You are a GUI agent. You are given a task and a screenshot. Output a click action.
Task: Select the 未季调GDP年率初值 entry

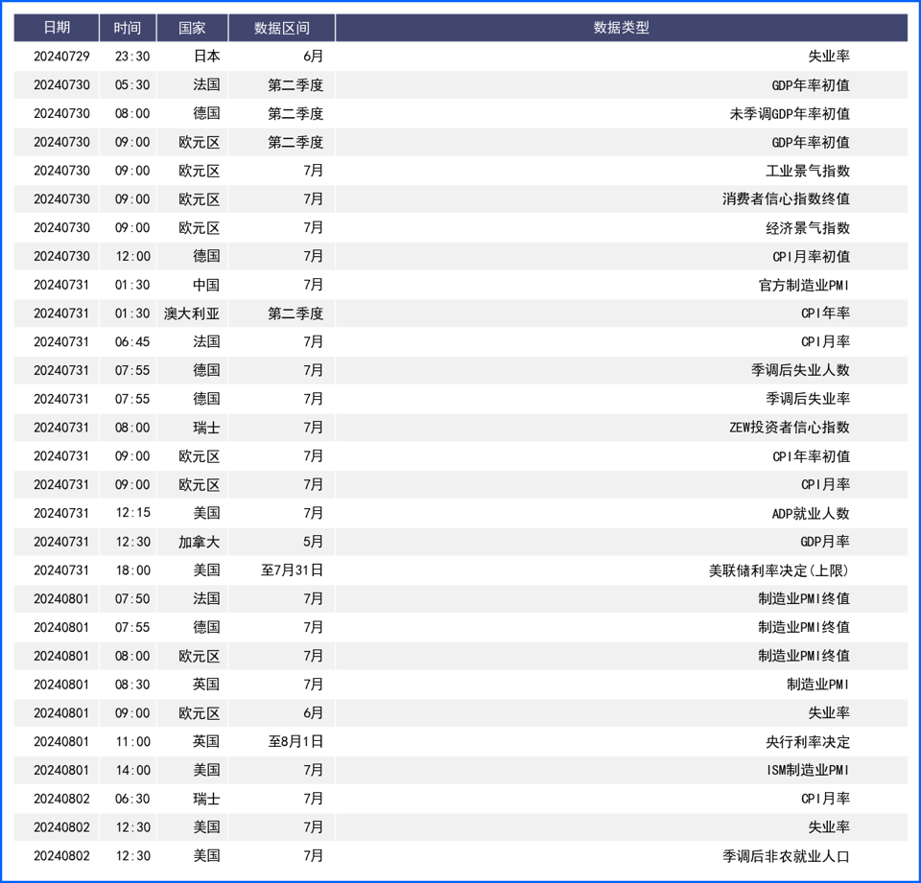pyautogui.click(x=790, y=114)
